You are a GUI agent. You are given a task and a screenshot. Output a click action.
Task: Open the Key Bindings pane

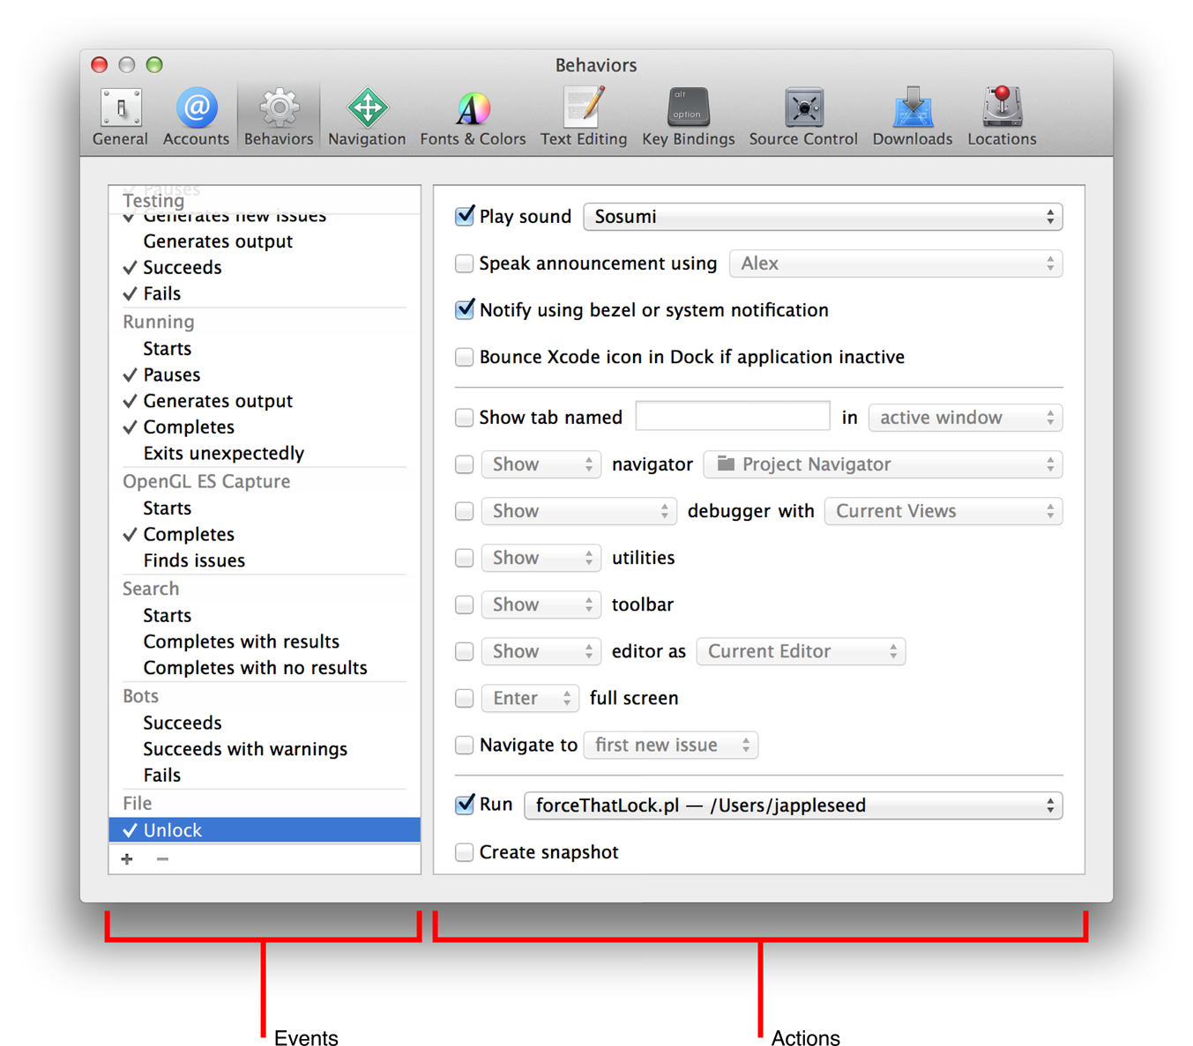coord(688,116)
